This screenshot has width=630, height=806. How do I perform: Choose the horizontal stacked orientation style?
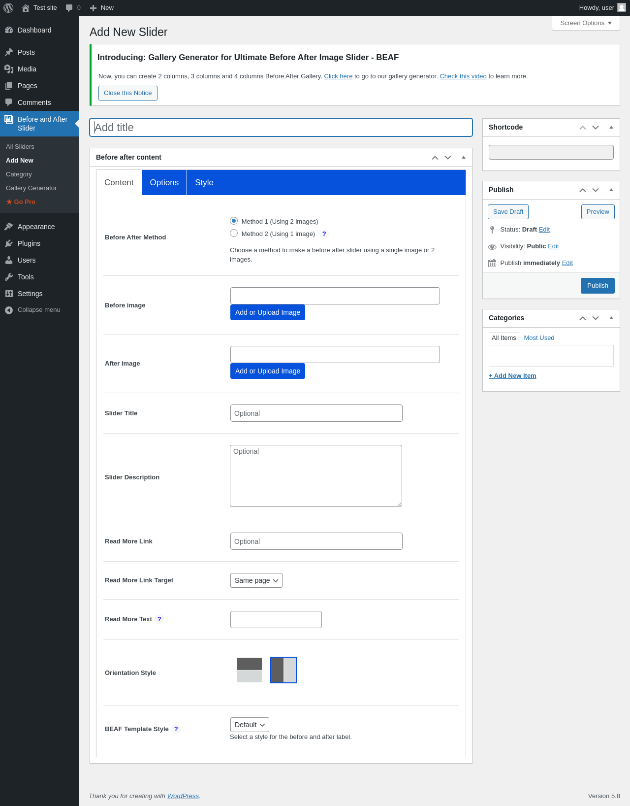250,670
